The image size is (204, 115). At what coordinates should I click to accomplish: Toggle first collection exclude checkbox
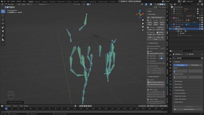click(x=198, y=9)
